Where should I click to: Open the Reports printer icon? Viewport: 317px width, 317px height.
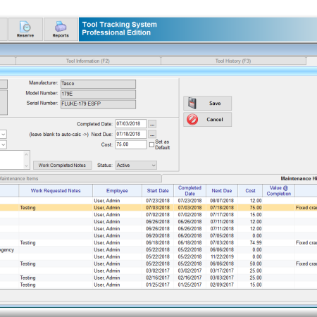tap(61, 27)
